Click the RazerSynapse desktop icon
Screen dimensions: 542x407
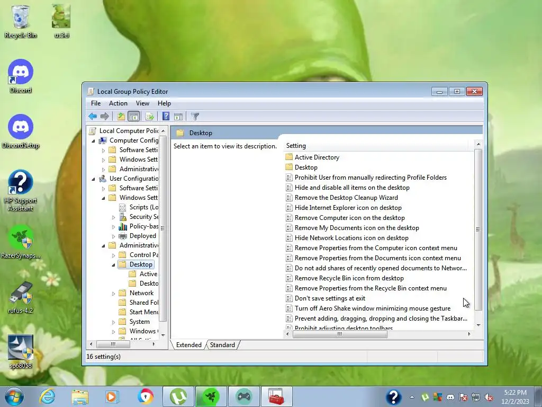(x=21, y=242)
